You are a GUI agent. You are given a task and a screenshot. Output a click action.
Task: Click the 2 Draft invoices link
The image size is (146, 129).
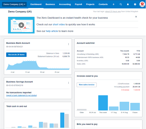(124, 84)
